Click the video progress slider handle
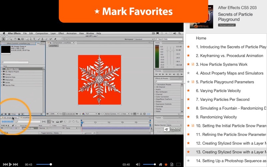267x167 pixels. pos(51,164)
